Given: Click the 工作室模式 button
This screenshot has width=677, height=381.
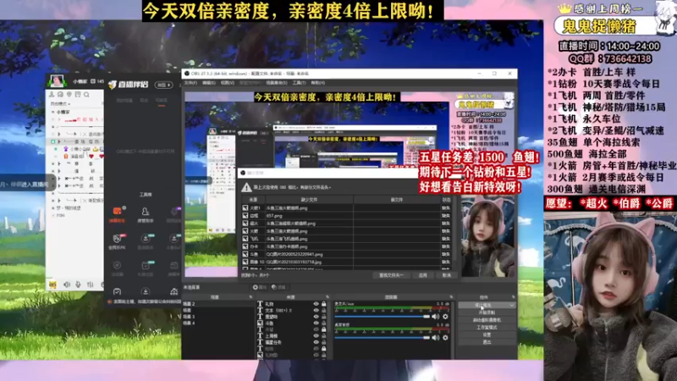Looking at the screenshot, I should click(x=487, y=328).
